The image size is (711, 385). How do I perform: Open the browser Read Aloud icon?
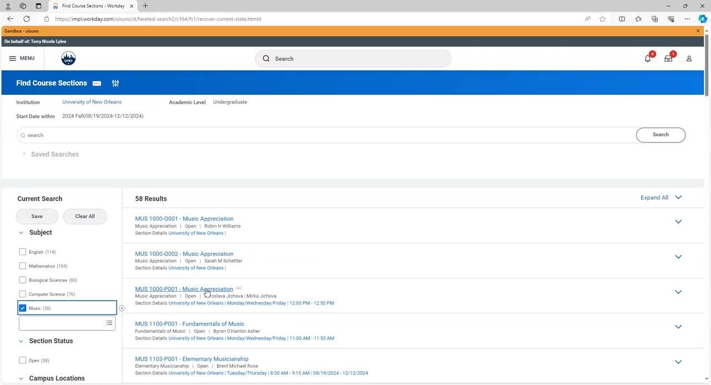click(588, 19)
